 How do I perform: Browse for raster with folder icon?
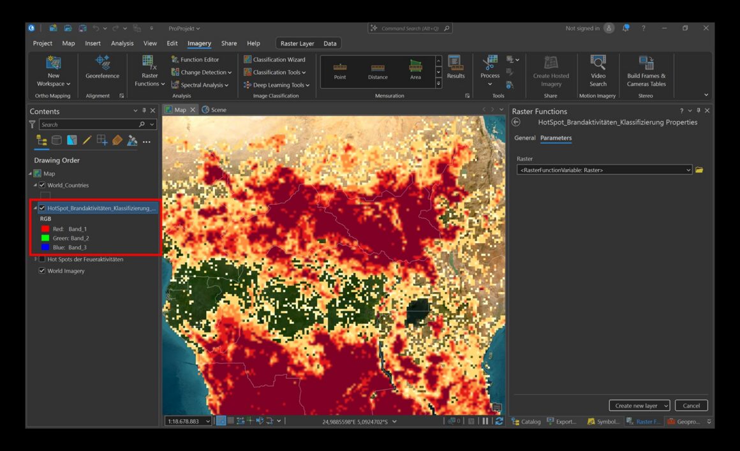click(699, 170)
